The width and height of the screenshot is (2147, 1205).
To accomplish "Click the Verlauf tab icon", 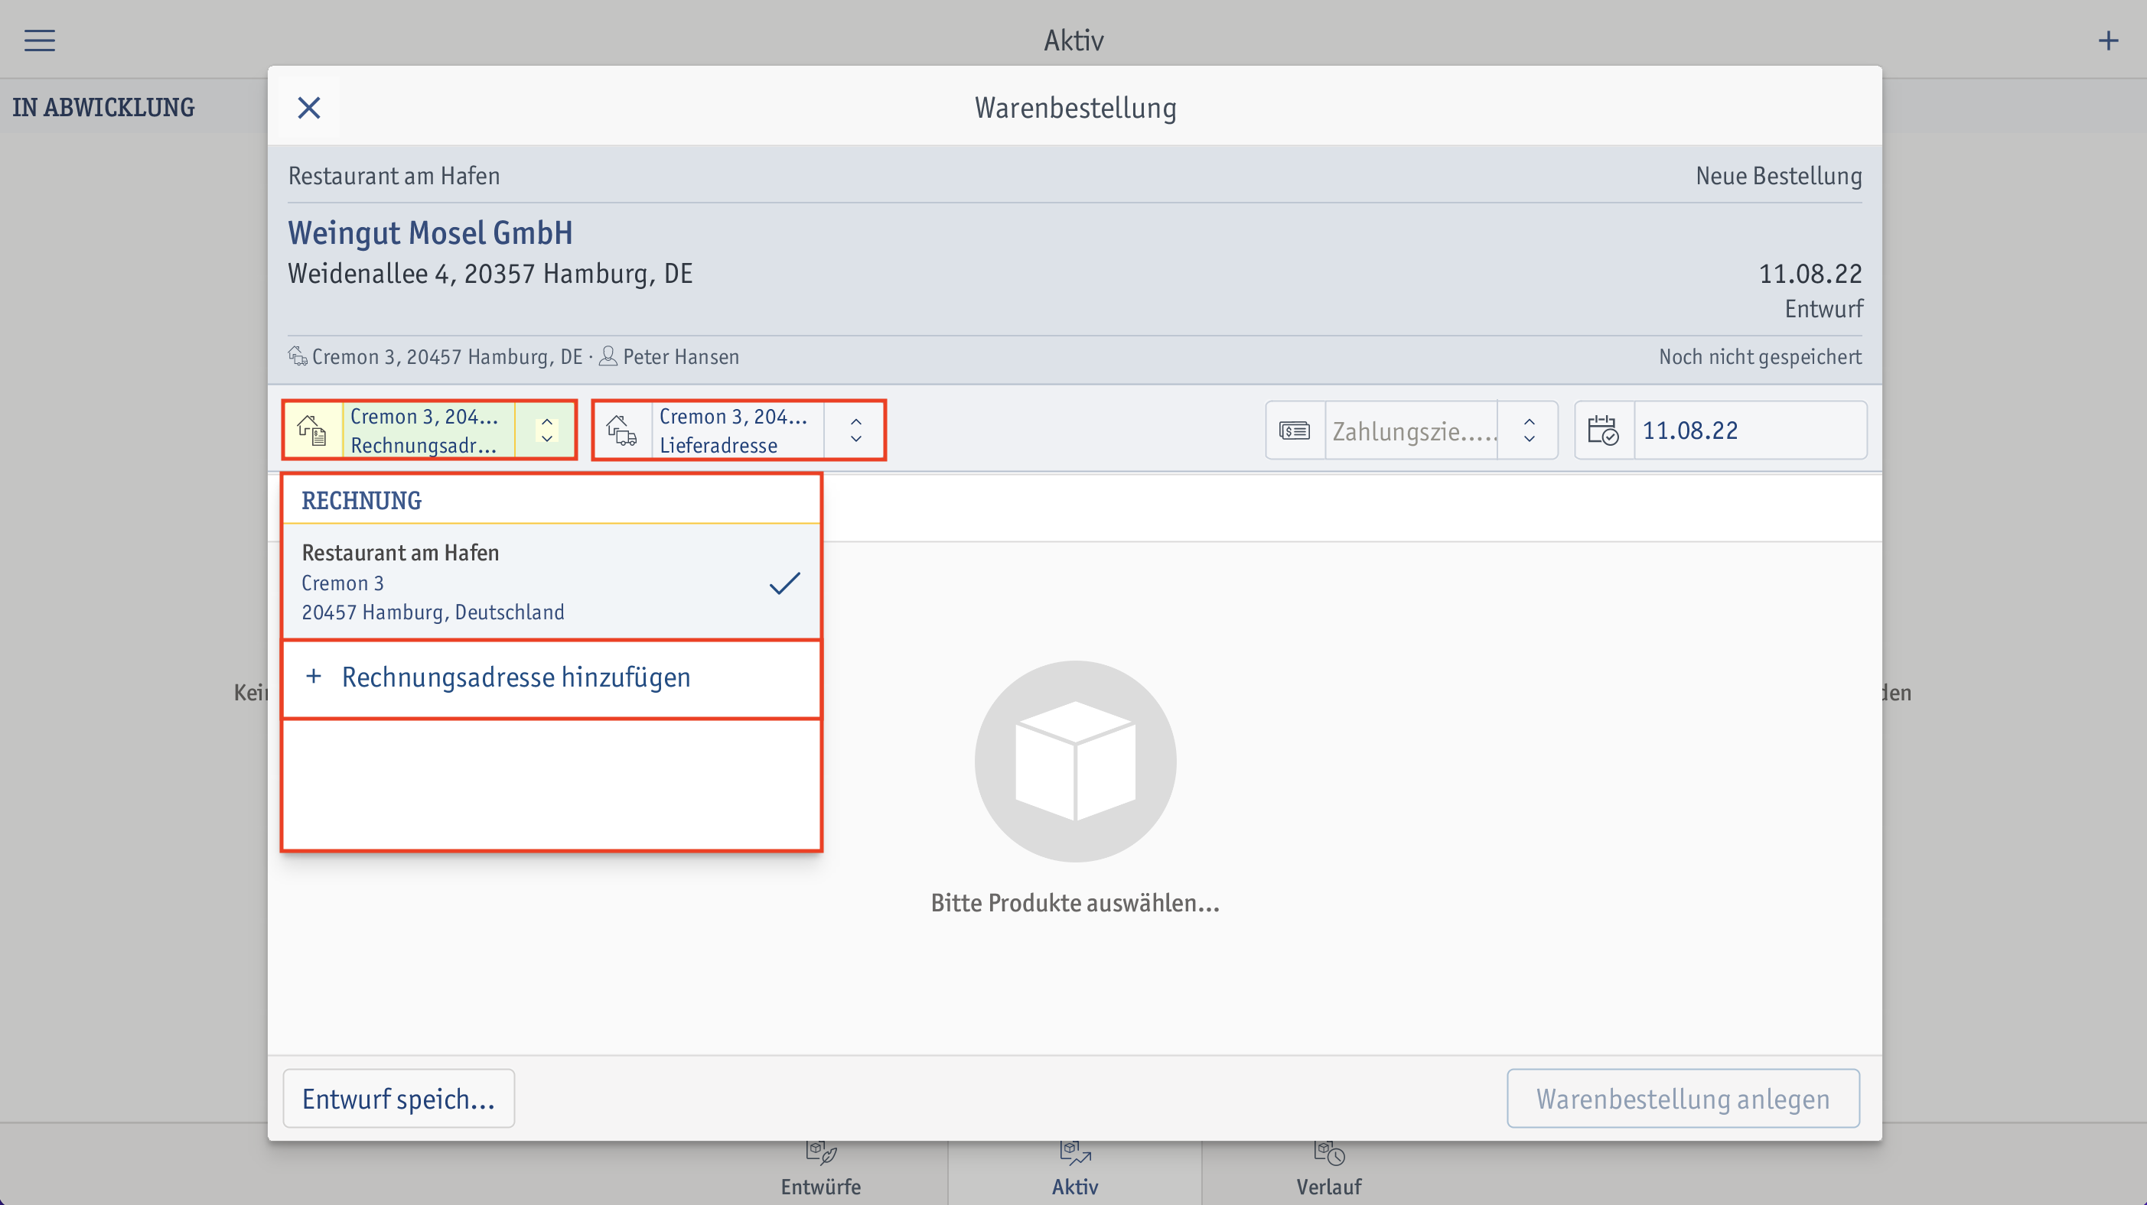I will tap(1328, 1152).
